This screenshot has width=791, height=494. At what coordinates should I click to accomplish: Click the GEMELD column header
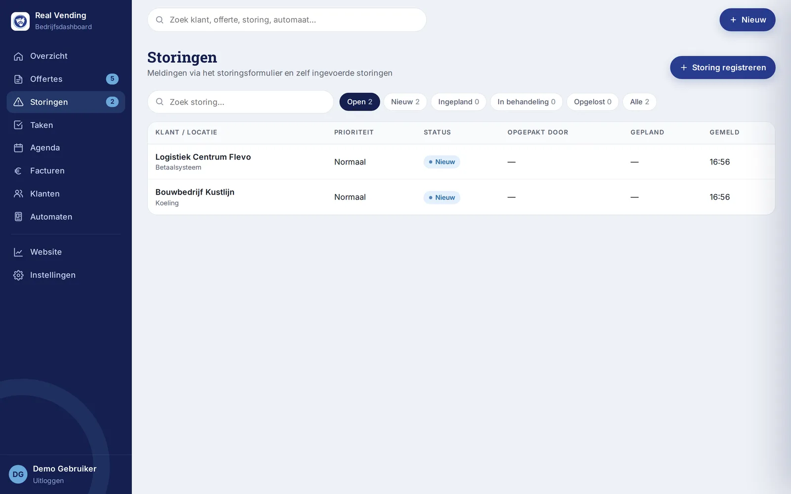(x=724, y=132)
